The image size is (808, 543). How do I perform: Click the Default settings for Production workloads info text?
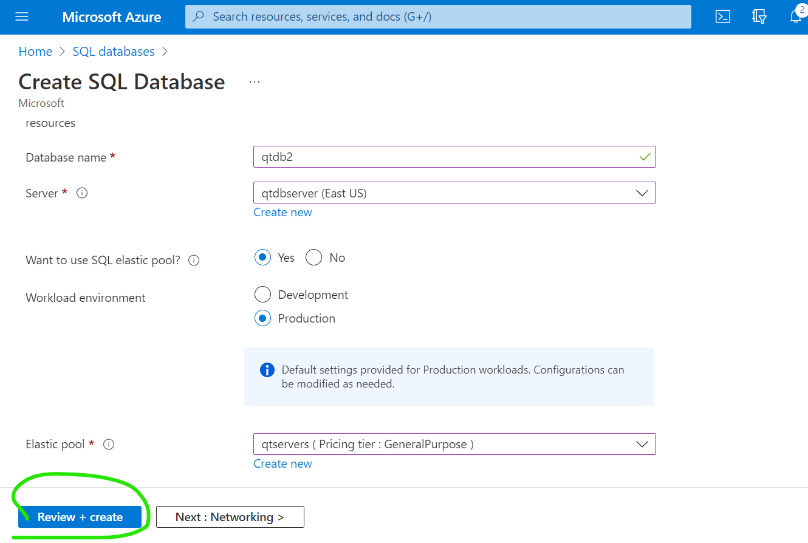453,377
